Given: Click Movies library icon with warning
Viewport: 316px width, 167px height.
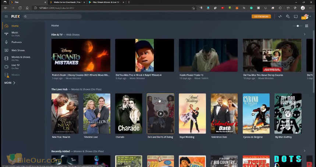Looking at the screenshot, I should (7, 75).
